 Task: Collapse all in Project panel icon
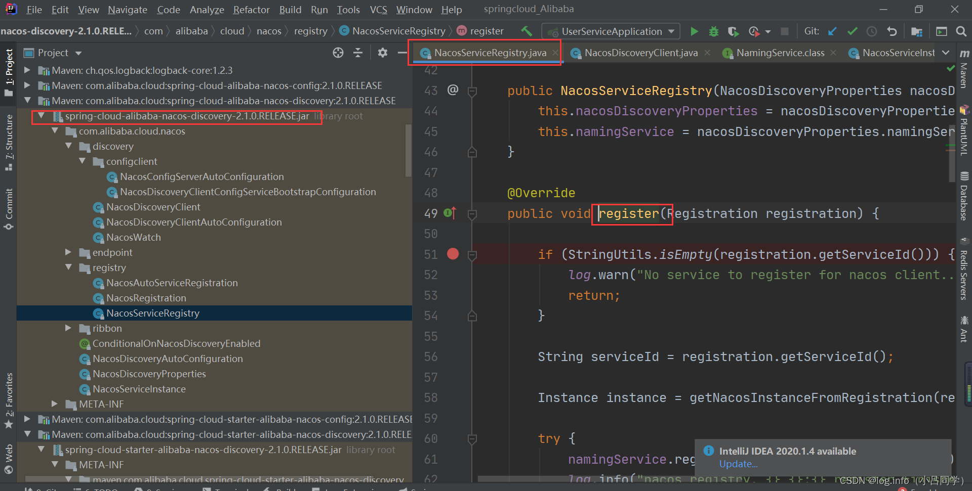(x=358, y=53)
